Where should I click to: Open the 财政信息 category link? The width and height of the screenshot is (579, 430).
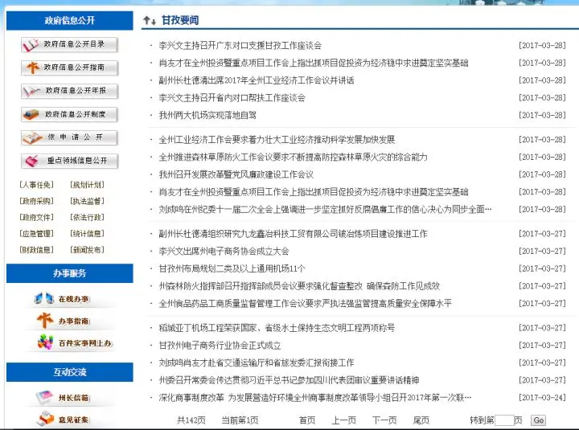click(36, 250)
